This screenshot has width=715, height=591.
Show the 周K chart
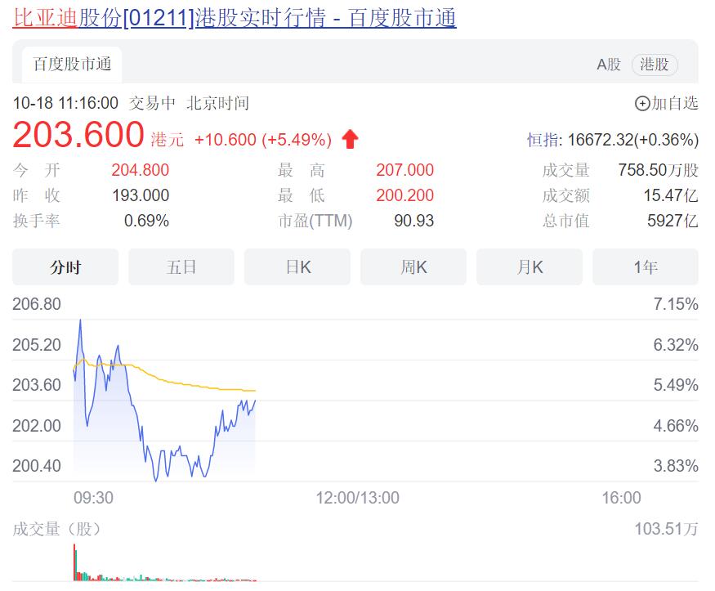click(413, 267)
